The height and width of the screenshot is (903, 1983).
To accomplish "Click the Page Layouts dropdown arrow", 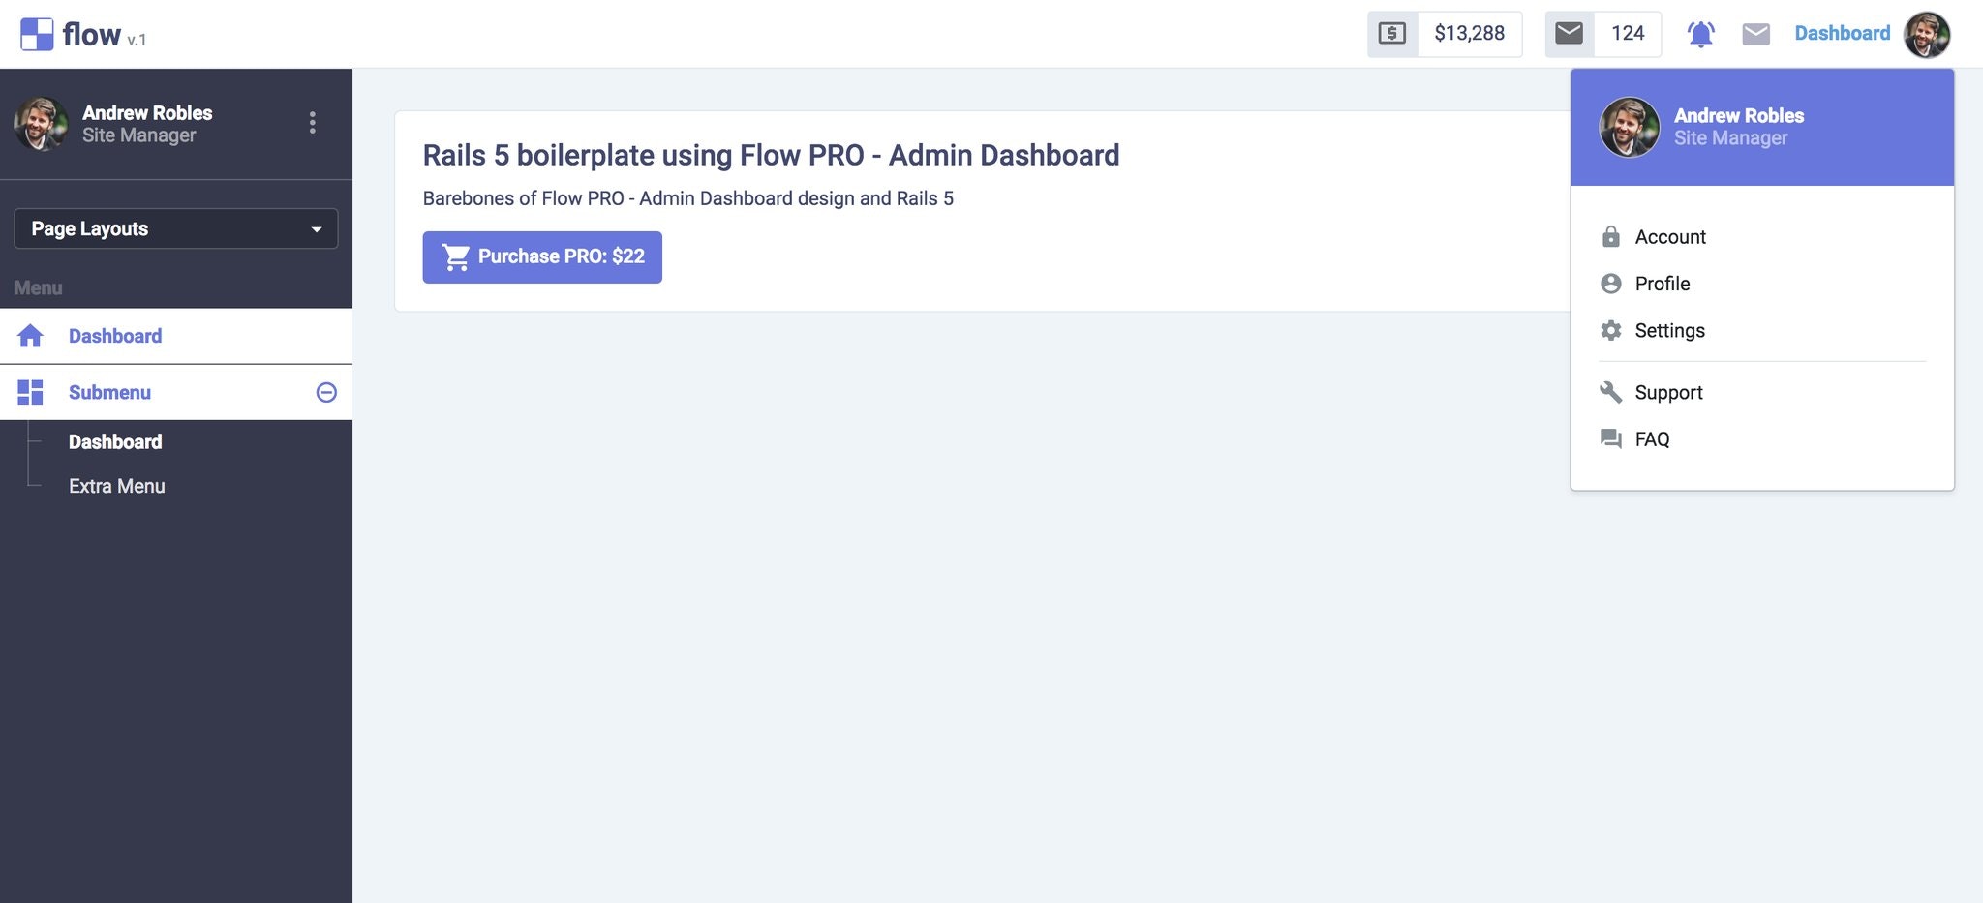I will tap(317, 229).
